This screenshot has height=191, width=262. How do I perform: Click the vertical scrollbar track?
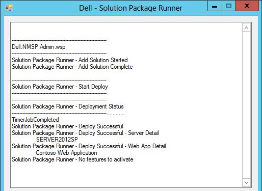pyautogui.click(x=246, y=105)
